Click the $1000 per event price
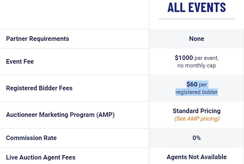This screenshot has height=164, width=244. tap(197, 58)
